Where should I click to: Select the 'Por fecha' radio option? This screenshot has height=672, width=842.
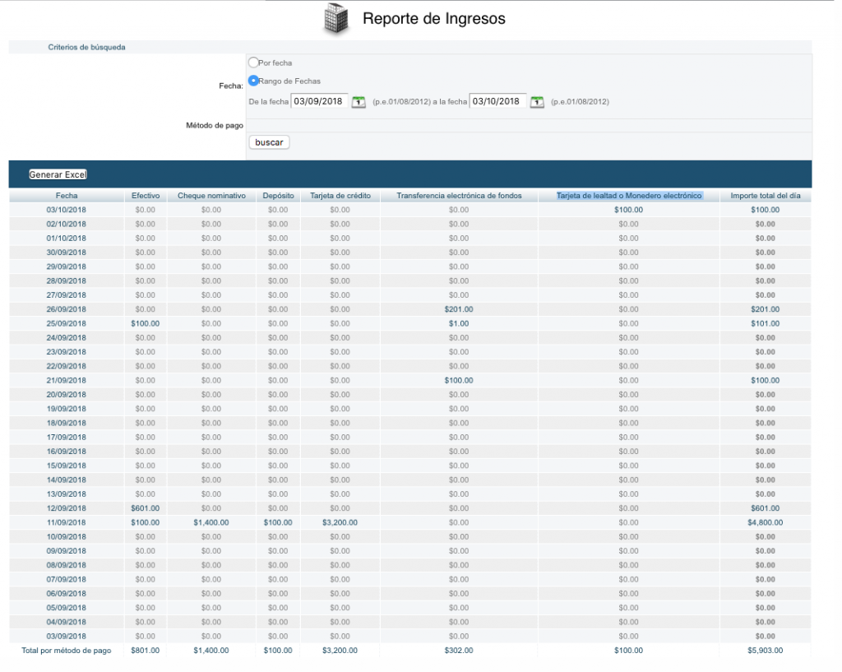tap(253, 63)
